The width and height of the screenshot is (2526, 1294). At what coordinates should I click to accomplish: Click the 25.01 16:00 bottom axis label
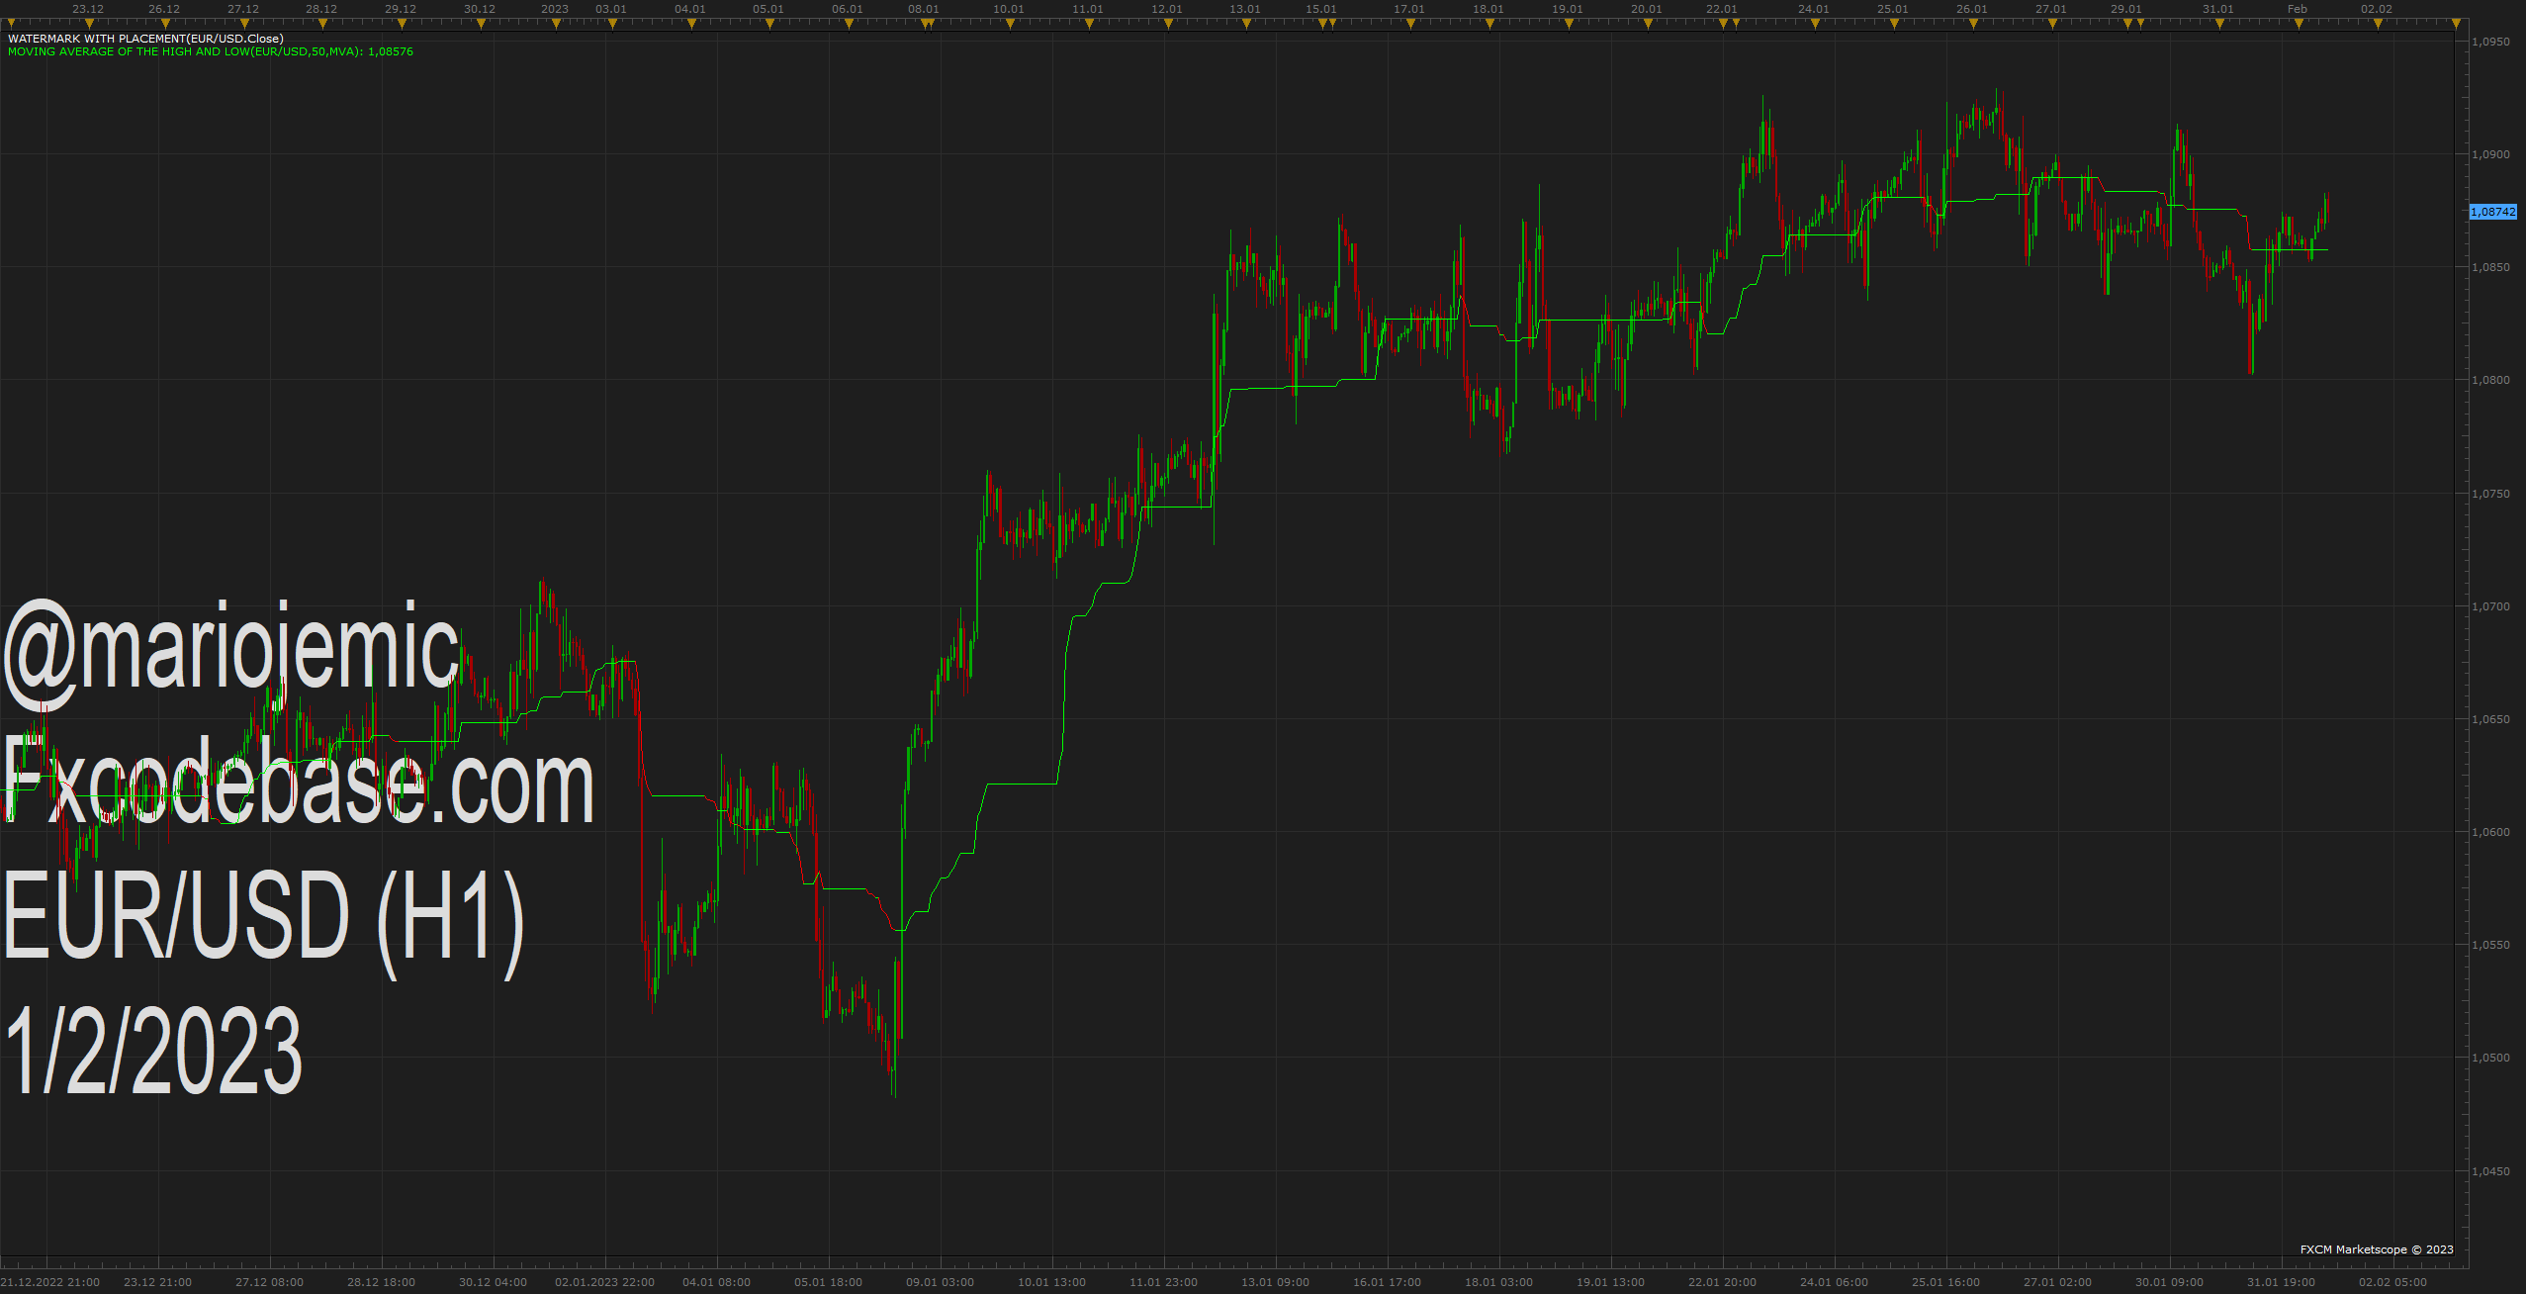[1946, 1282]
